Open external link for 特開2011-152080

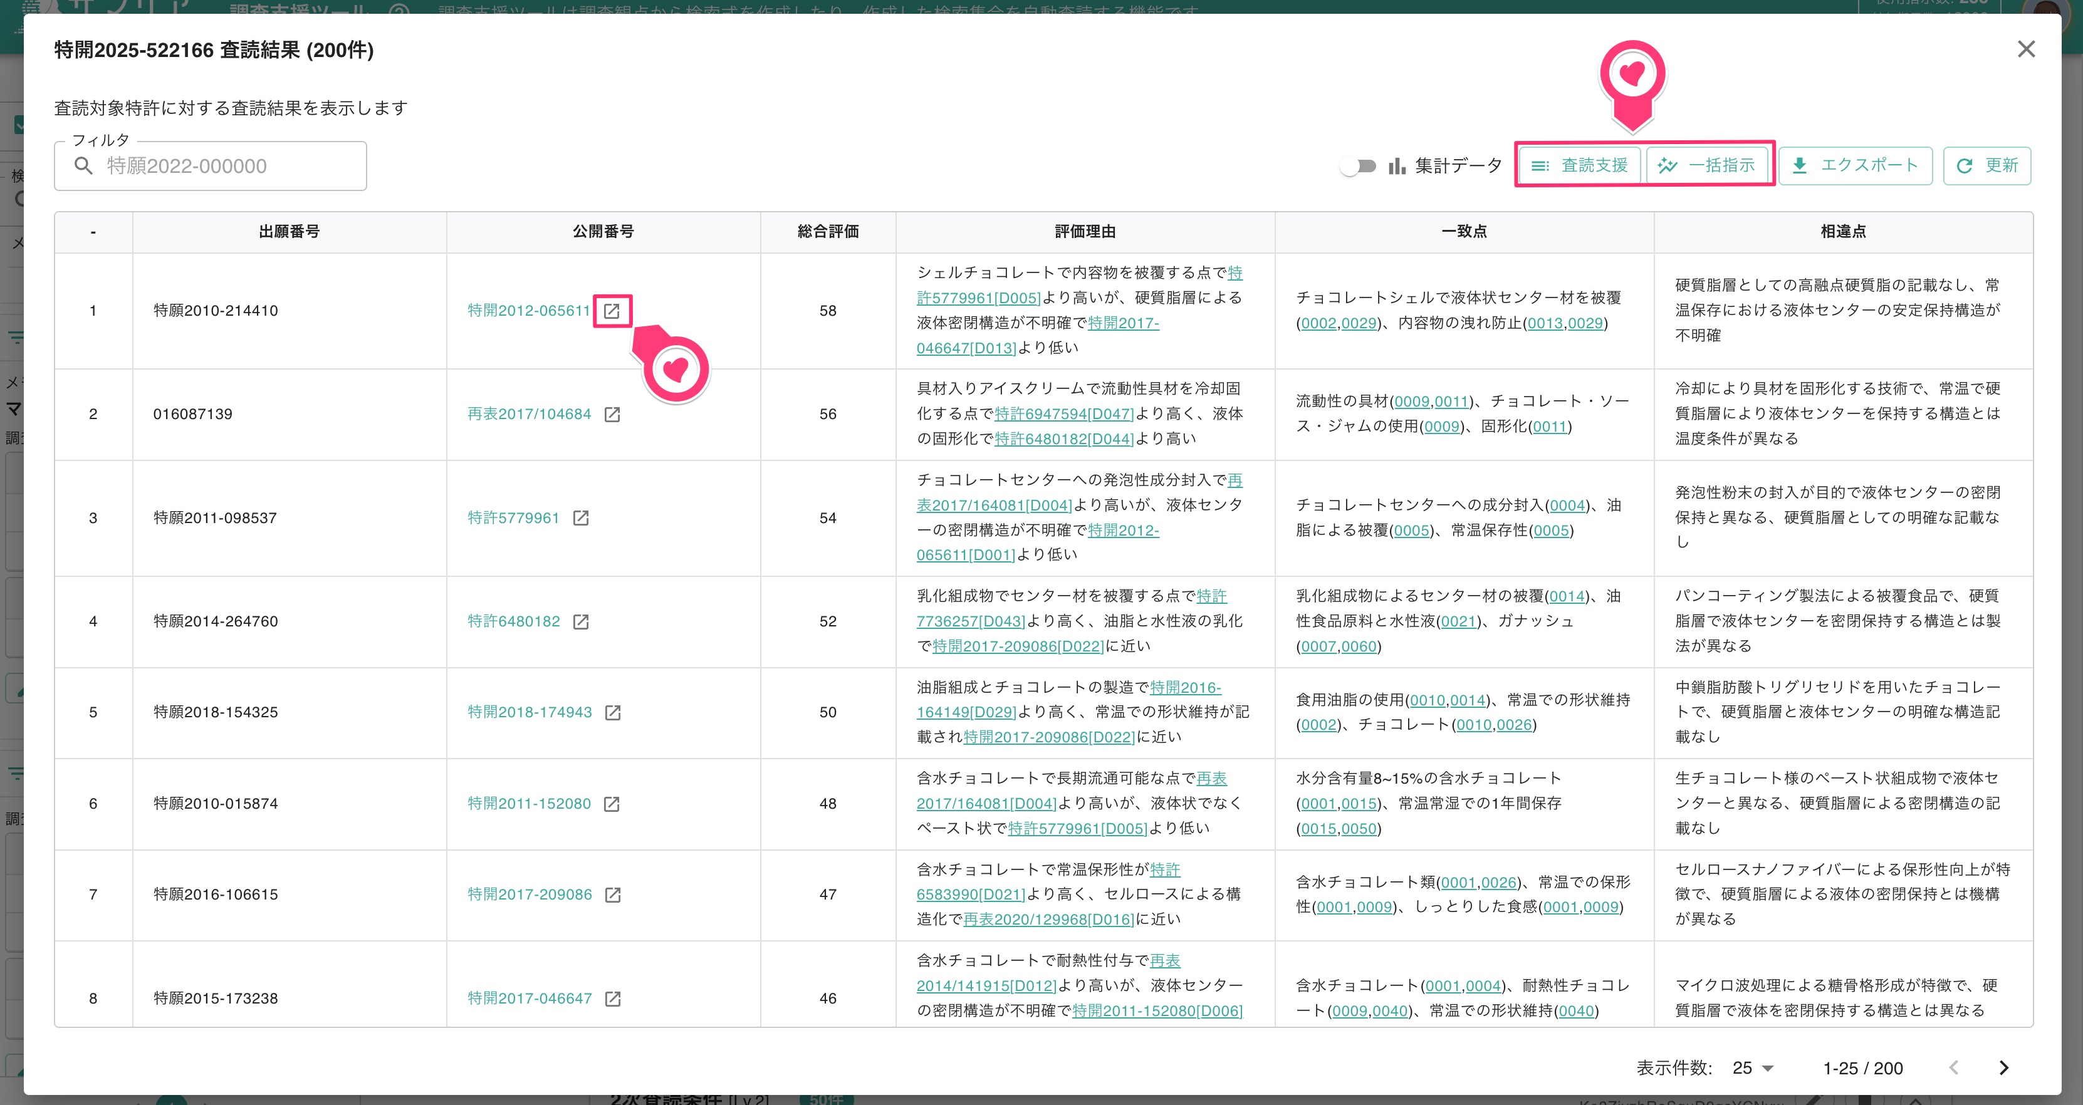click(x=612, y=804)
